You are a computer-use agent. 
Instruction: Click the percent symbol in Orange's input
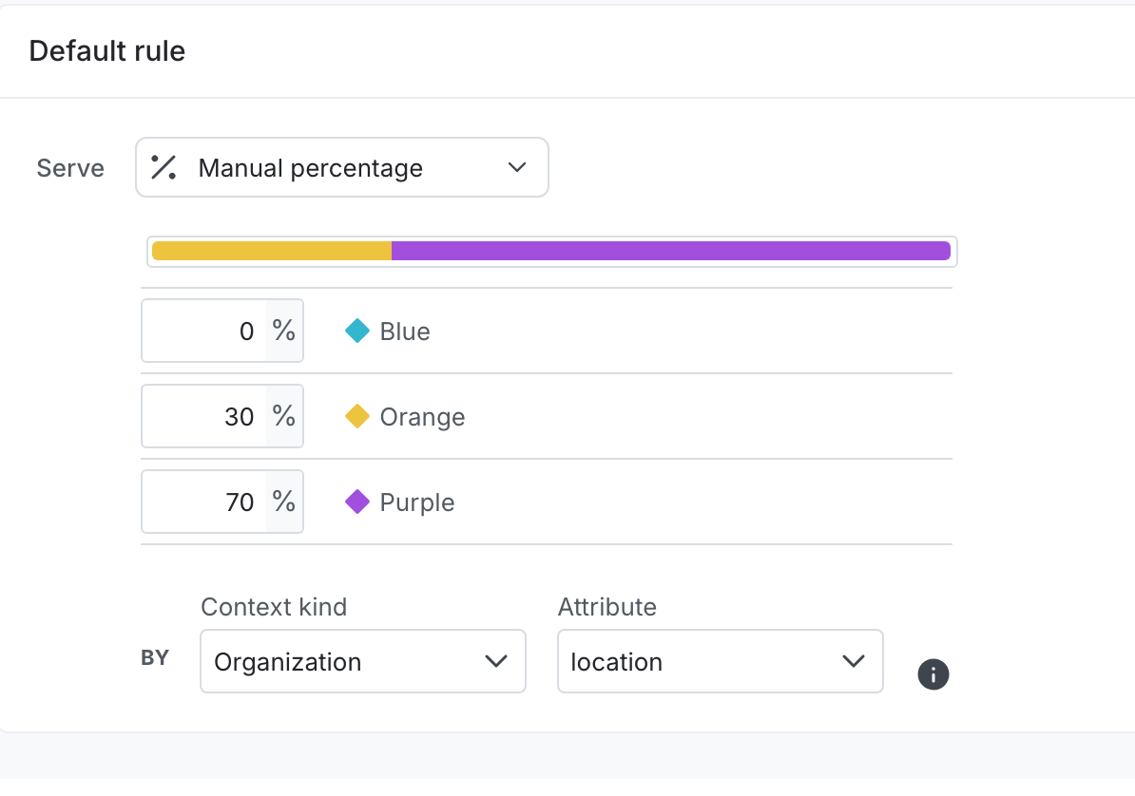coord(283,416)
